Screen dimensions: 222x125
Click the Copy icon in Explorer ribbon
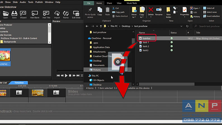click(100, 11)
